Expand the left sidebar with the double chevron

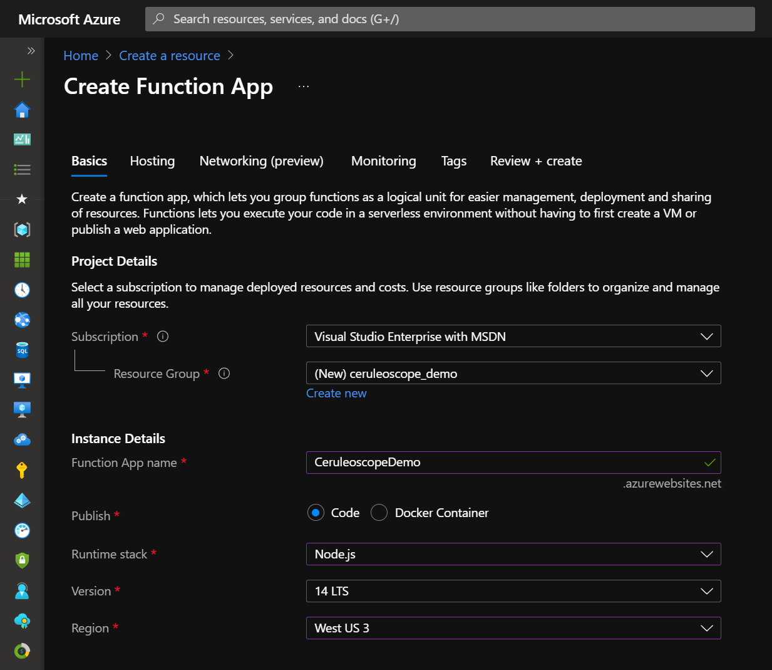click(x=31, y=50)
